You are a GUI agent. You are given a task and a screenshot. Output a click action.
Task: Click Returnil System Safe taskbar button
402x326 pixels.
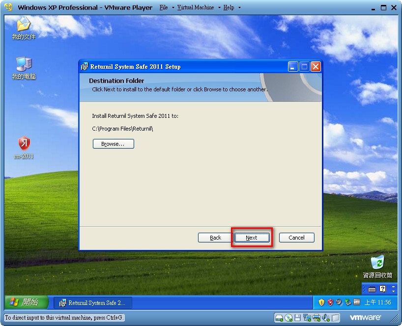93,303
